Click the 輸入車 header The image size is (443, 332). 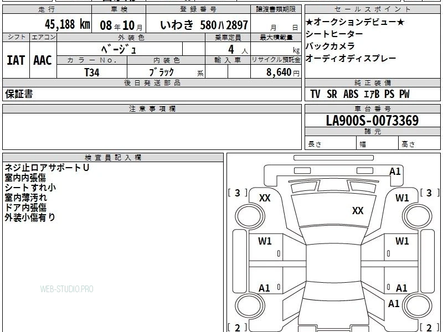228,60
